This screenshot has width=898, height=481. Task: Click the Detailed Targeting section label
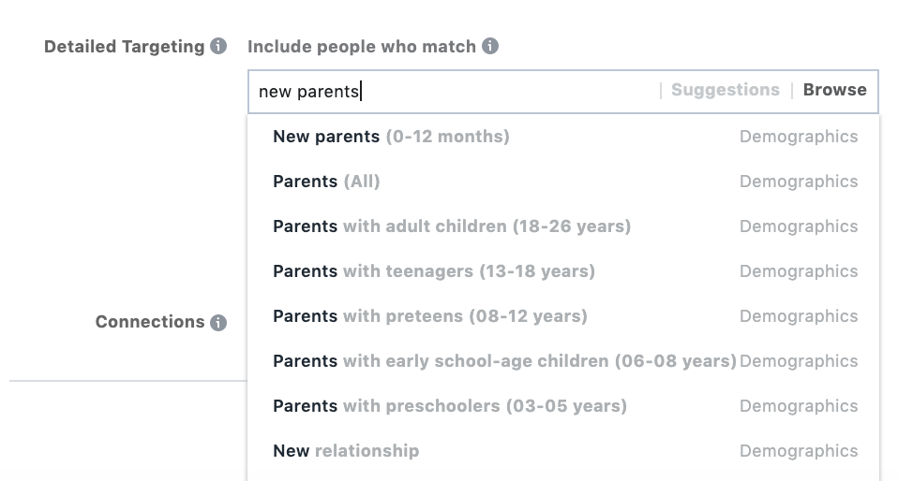point(124,47)
